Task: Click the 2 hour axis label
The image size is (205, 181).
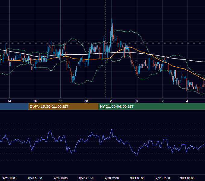Action: click(x=162, y=101)
